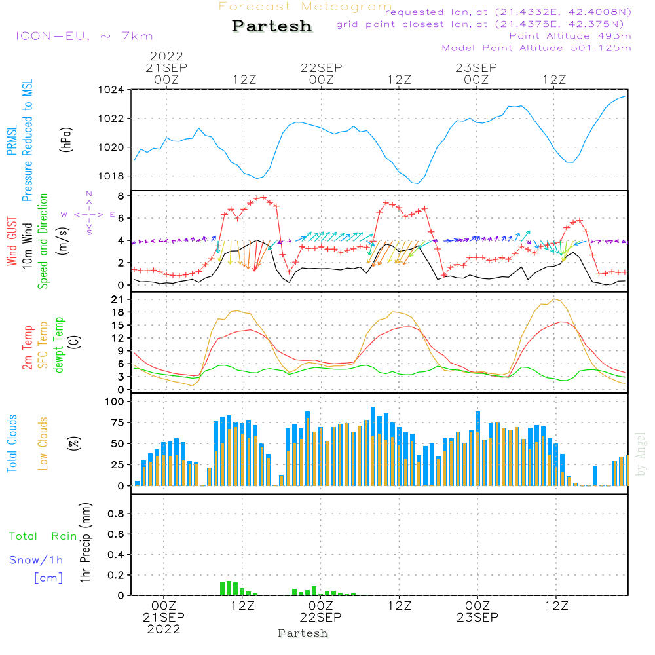Click the '8' wind speed axis value

[x=121, y=196]
